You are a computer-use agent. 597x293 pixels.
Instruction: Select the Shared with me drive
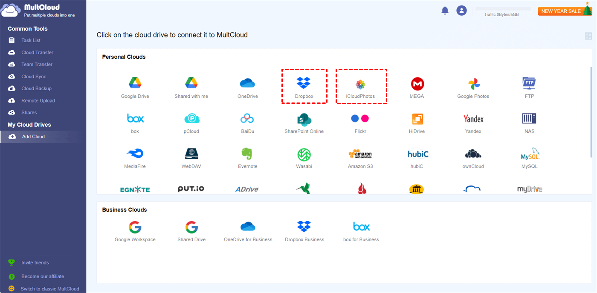[191, 88]
